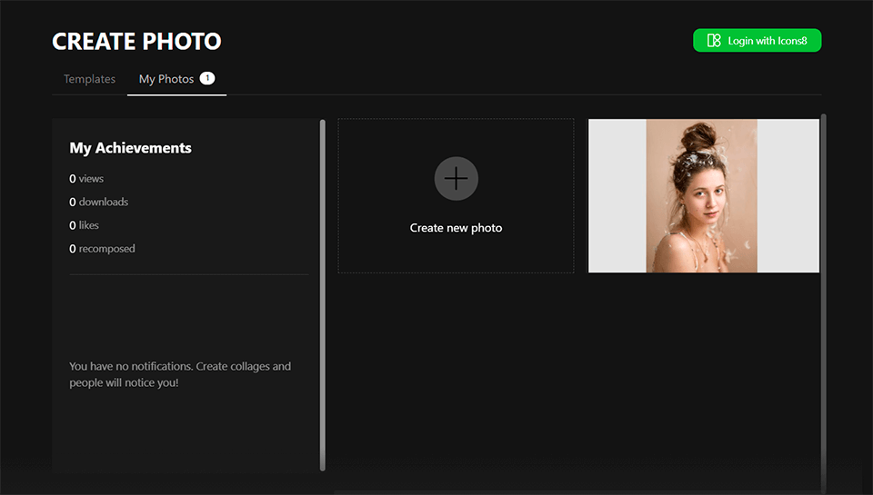Click the '0 downloads' stat

(98, 202)
